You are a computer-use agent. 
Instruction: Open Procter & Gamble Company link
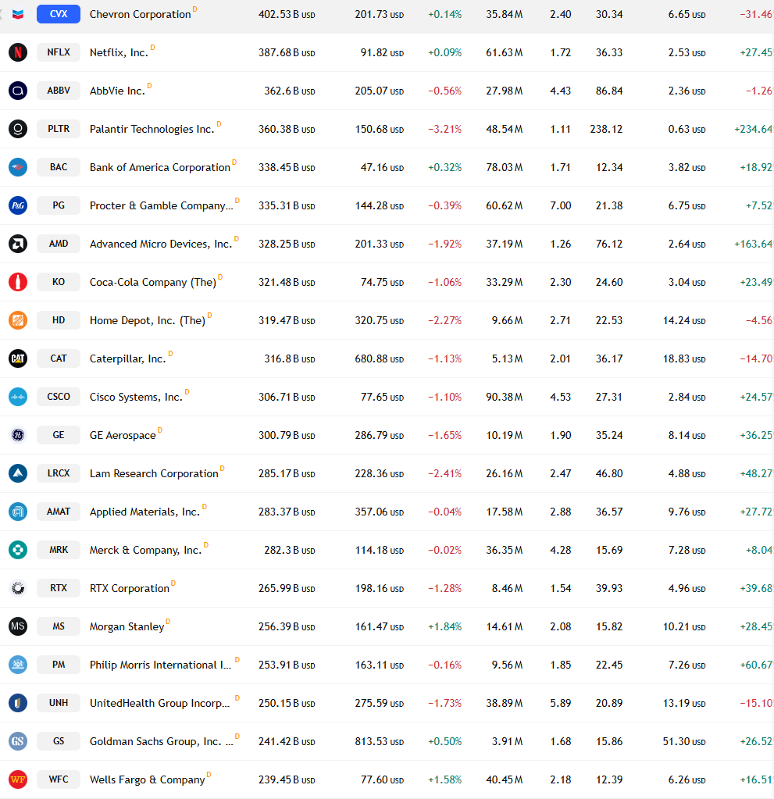162,205
